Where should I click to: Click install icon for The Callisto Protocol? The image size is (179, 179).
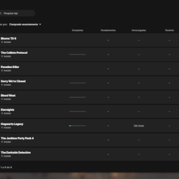(x=2, y=56)
